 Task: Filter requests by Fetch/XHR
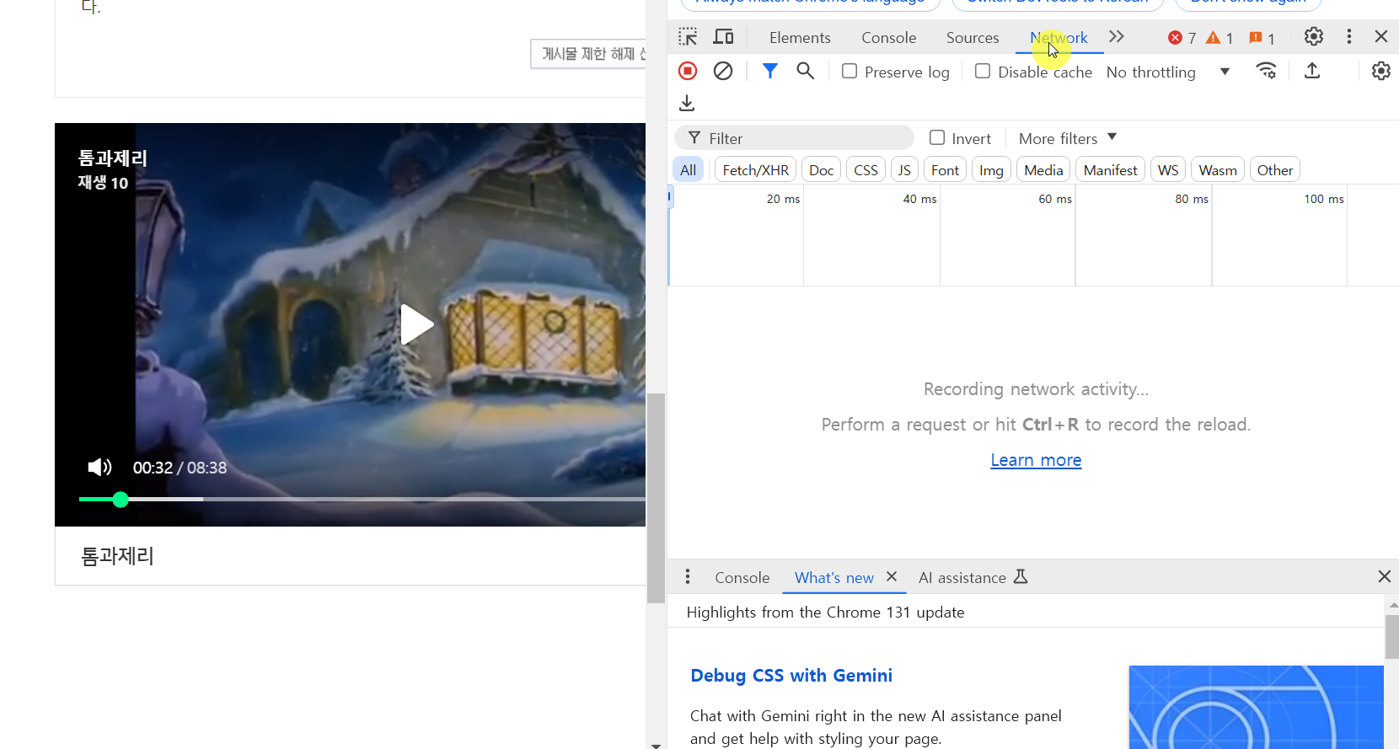click(755, 170)
